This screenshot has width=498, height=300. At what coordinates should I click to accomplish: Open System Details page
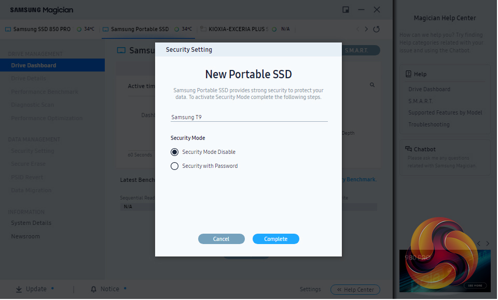click(x=31, y=223)
